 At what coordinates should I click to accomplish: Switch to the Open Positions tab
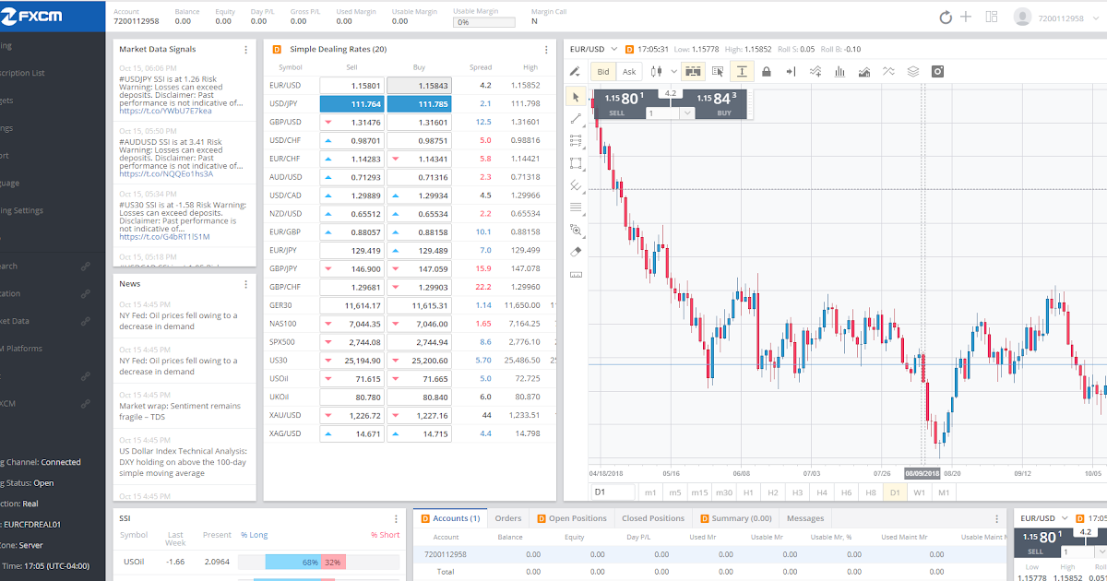572,518
